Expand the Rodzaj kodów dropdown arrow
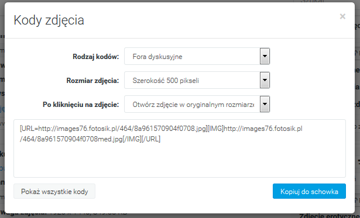Image resolution: width=360 pixels, height=218 pixels. (265, 56)
